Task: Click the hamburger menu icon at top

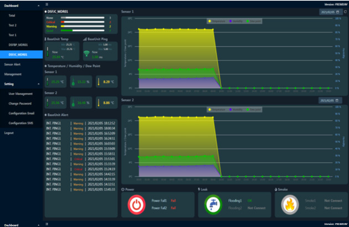Action: (x=47, y=4)
